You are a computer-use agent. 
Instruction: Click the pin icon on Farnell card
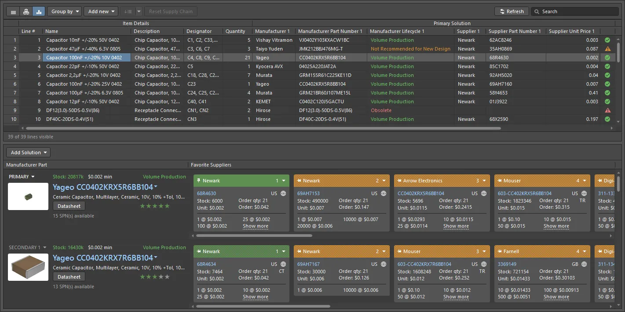click(500, 251)
